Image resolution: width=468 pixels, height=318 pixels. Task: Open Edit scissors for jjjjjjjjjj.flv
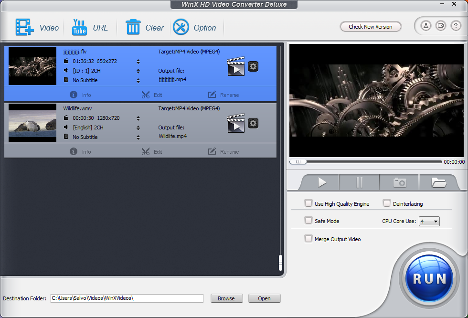152,95
